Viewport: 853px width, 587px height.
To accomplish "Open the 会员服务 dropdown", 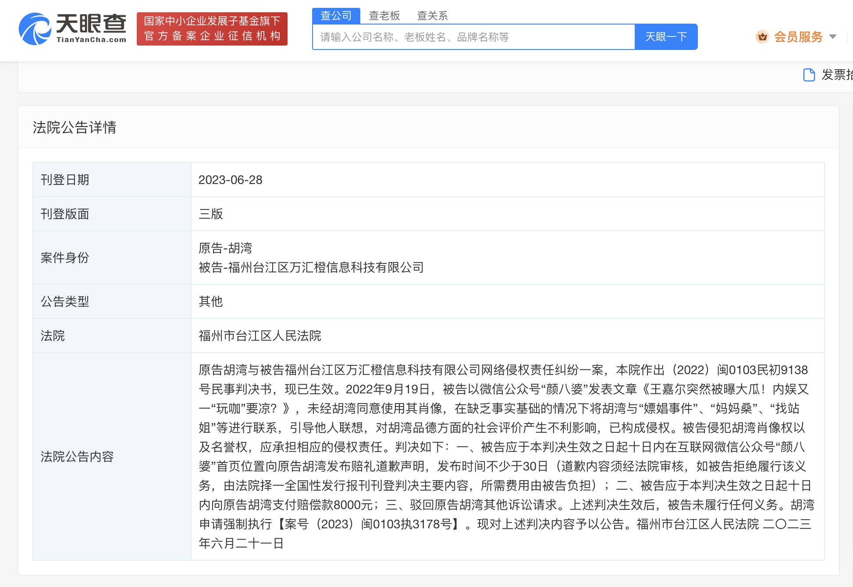I will click(x=799, y=37).
